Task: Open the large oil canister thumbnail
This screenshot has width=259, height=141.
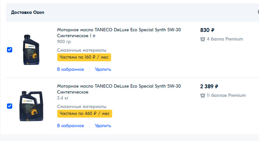Action: click(31, 106)
